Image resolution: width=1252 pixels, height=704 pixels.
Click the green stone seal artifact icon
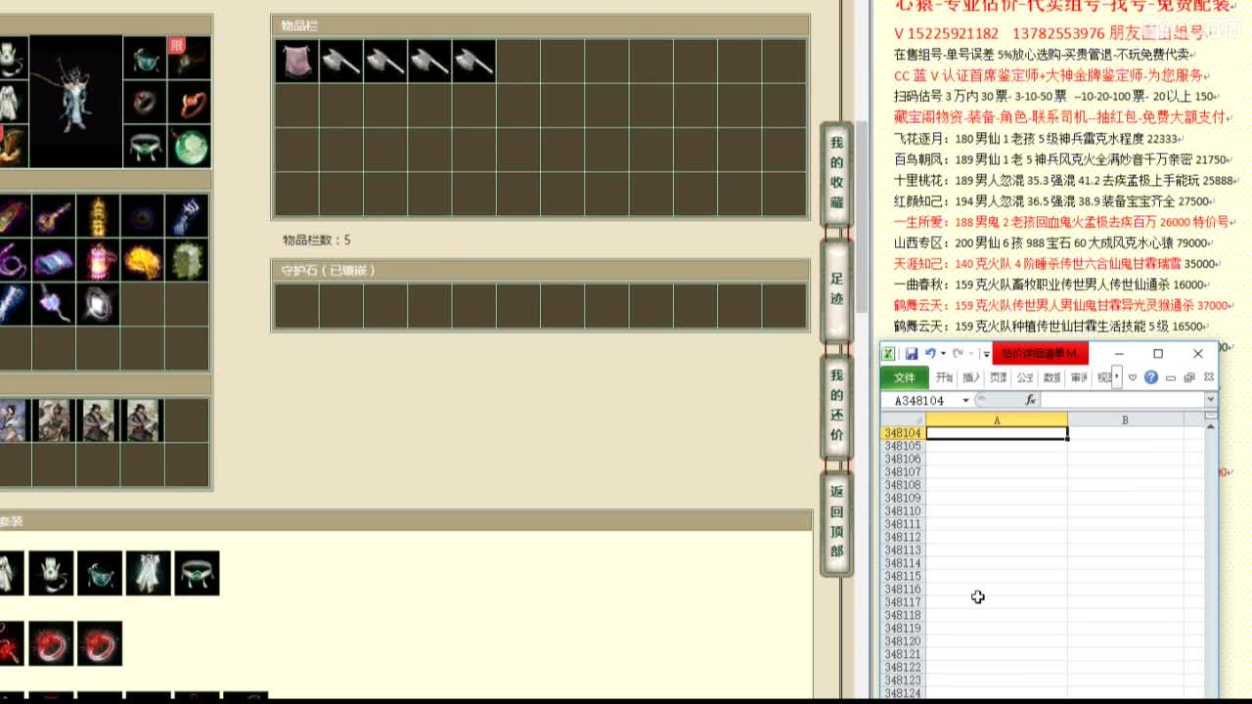pos(187,260)
